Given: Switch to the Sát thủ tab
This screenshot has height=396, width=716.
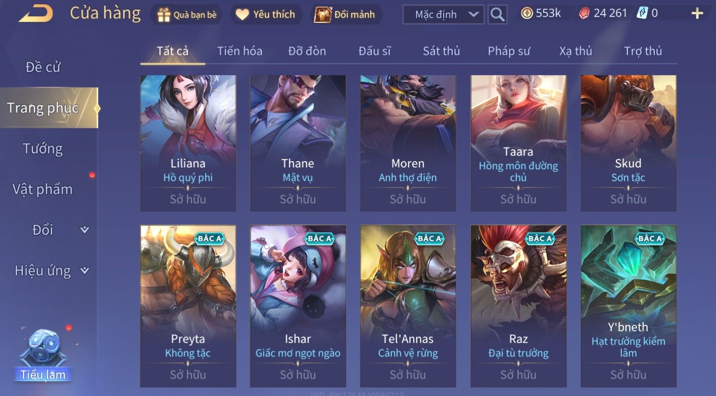Looking at the screenshot, I should coord(441,51).
